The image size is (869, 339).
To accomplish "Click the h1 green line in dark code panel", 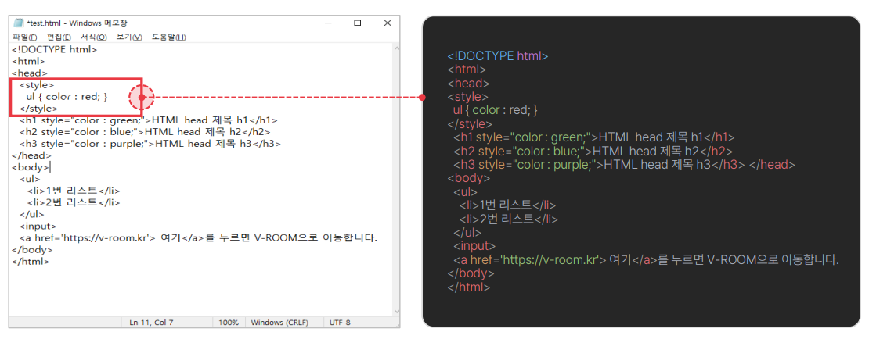I will 593,137.
